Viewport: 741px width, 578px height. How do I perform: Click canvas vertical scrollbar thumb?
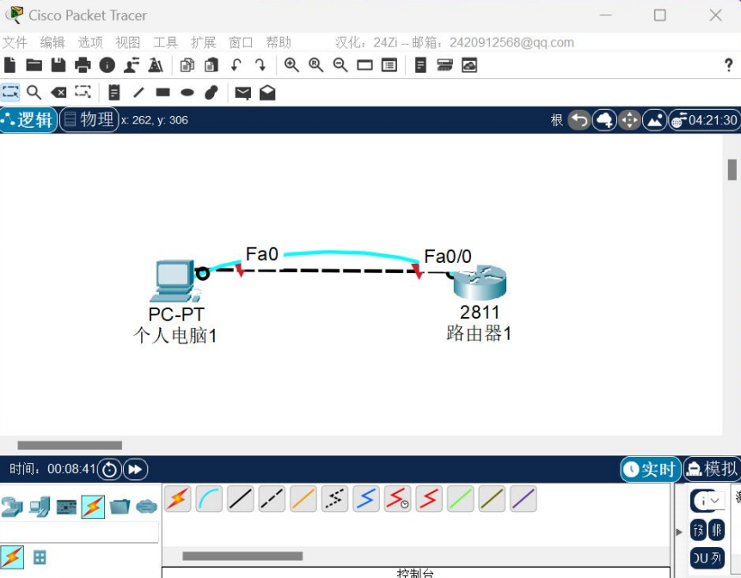click(732, 169)
